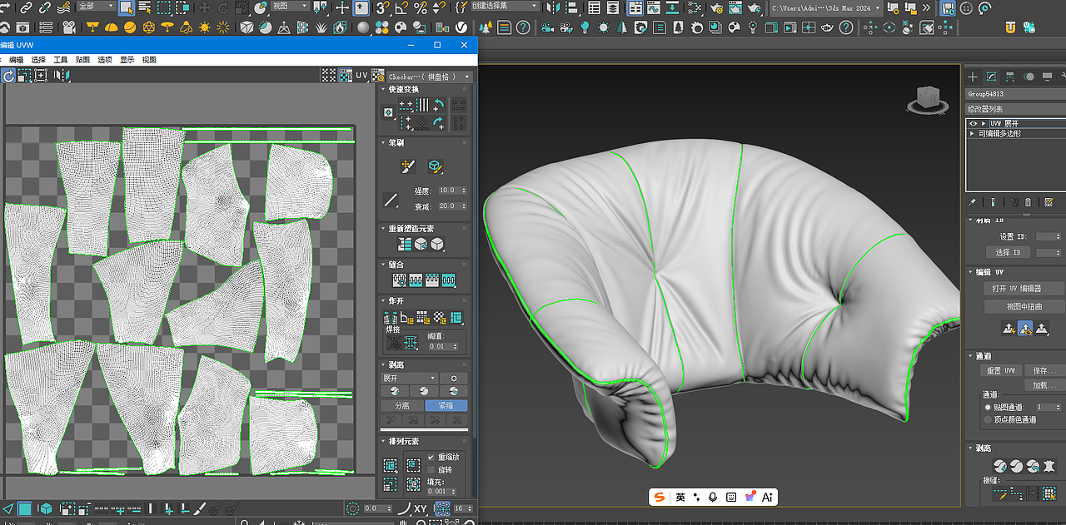Open the 全部 selection filter dropdown
The height and width of the screenshot is (525, 1066).
point(95,6)
